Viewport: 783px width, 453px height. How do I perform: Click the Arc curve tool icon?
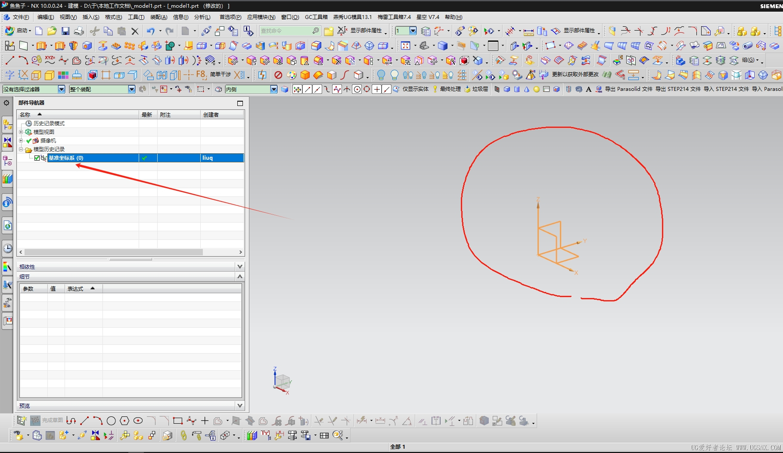pyautogui.click(x=23, y=60)
